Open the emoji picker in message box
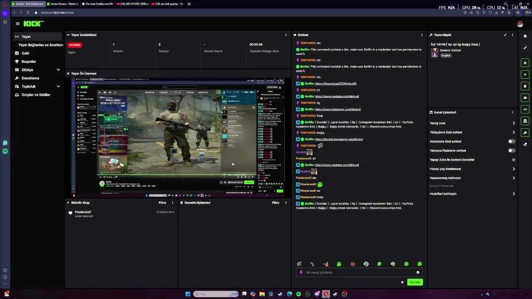Viewport: 532px width, 299px height. point(418,272)
